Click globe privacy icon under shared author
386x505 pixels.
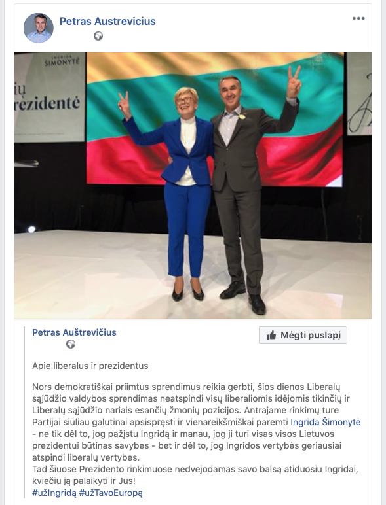[x=71, y=344]
